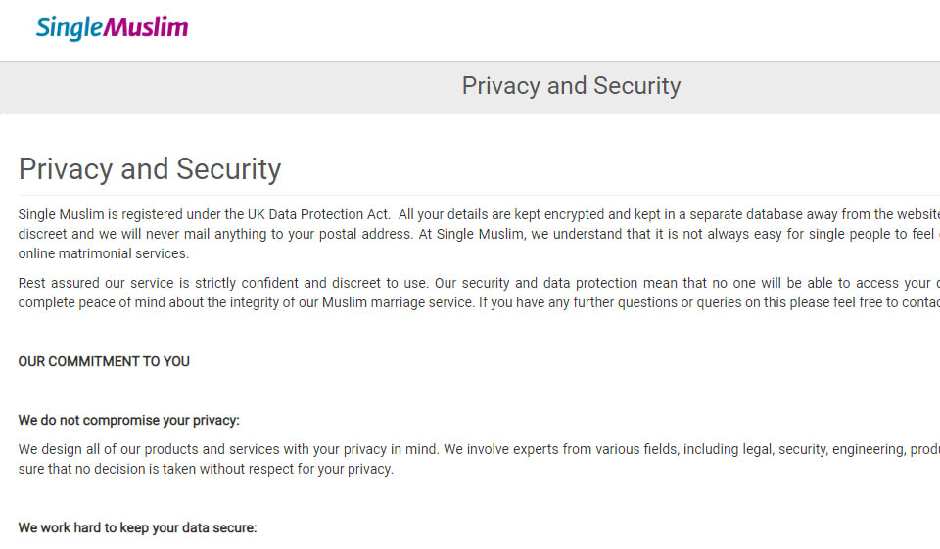940x549 pixels.
Task: Click the line 'sure that no decision is taken'
Action: click(117, 469)
